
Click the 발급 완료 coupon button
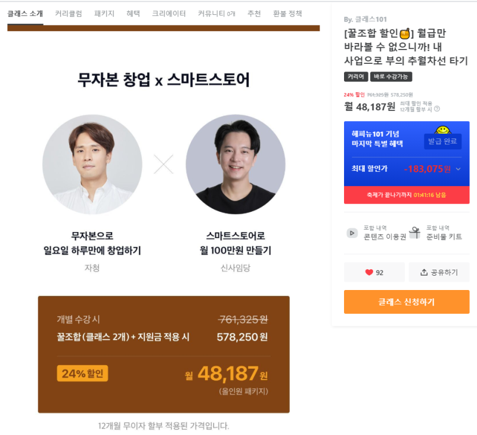pyautogui.click(x=442, y=141)
